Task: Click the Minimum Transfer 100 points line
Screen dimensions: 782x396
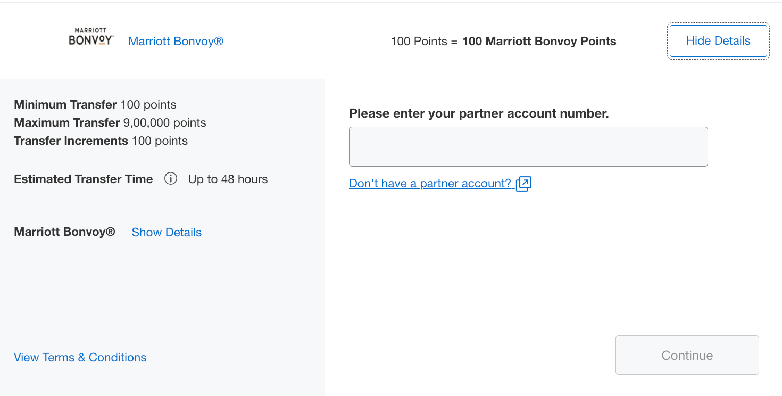Action: pyautogui.click(x=95, y=105)
